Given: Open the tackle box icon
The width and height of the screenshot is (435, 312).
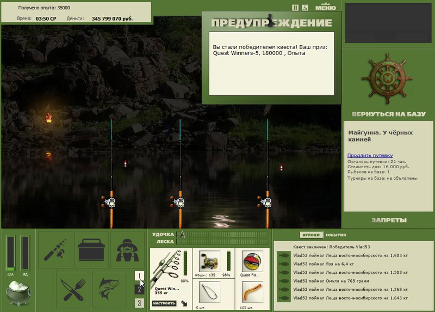Looking at the screenshot, I should coord(91,249).
